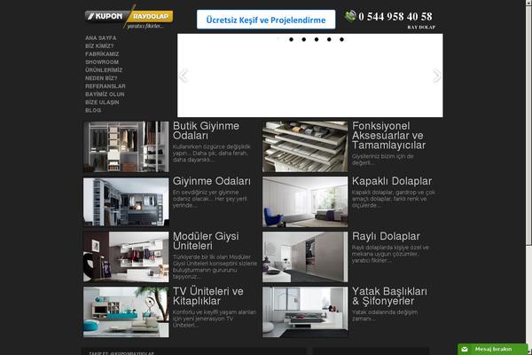Open FABRİKAMIZ menu item
This screenshot has height=355, width=532.
[102, 54]
